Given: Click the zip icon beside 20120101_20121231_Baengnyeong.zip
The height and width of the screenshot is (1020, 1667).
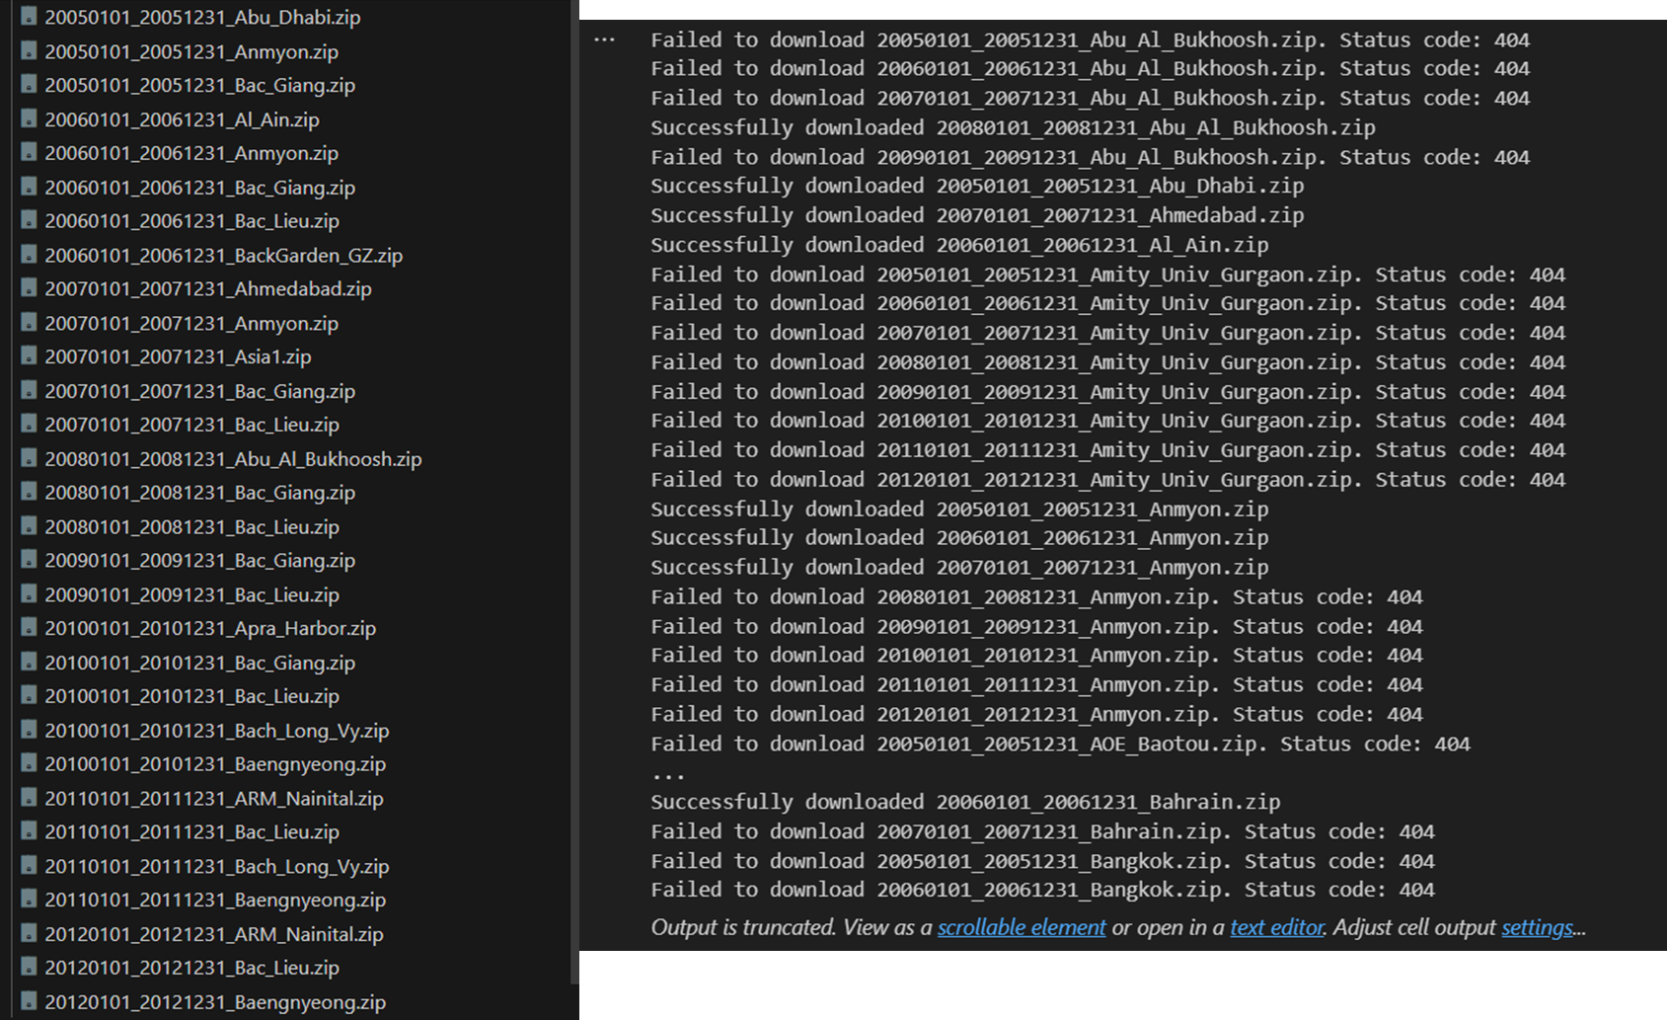Looking at the screenshot, I should click(x=28, y=1001).
